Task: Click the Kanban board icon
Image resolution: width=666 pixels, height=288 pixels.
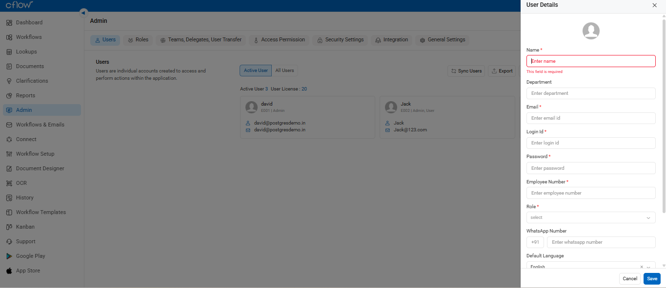Action: (x=9, y=227)
